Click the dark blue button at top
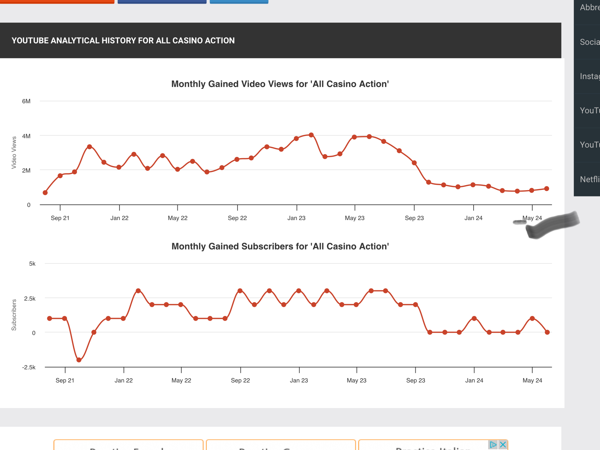The image size is (600, 450). click(162, 1)
